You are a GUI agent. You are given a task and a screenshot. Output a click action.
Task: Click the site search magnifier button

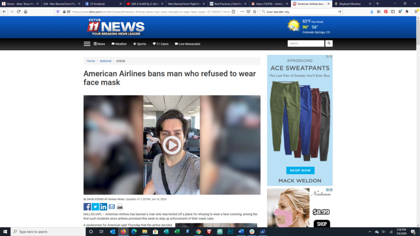click(x=329, y=44)
